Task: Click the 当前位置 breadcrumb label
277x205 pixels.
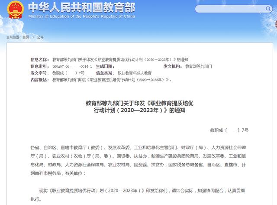Action: (14, 37)
